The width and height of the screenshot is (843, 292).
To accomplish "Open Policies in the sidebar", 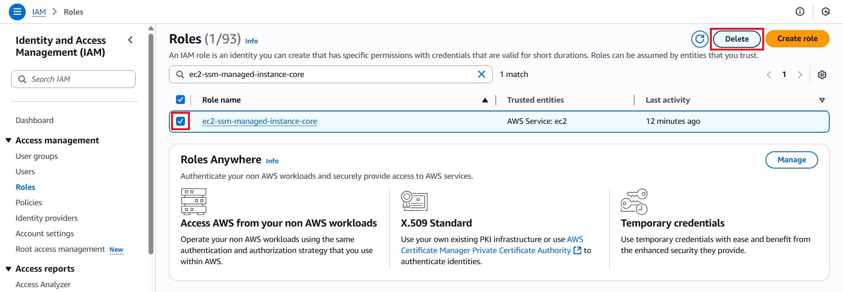I will [x=29, y=203].
